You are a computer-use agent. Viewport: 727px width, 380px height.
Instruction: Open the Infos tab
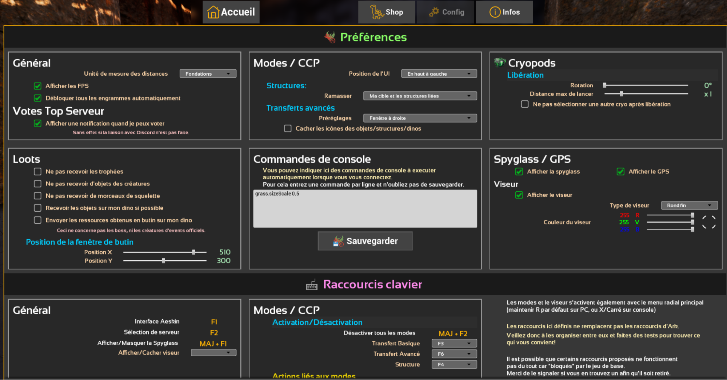tap(504, 12)
